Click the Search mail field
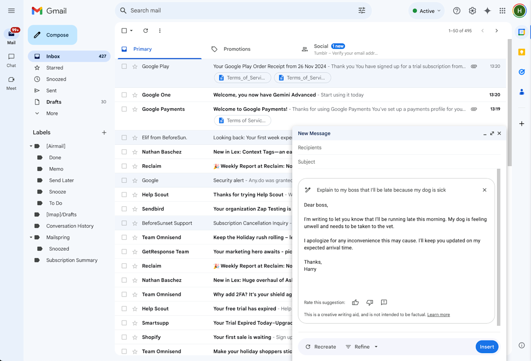 pyautogui.click(x=243, y=11)
